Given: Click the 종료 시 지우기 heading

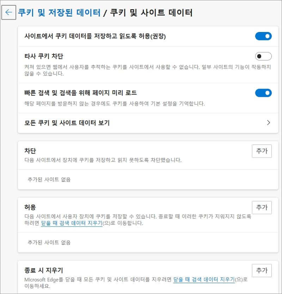Looking at the screenshot, I should [x=44, y=270].
